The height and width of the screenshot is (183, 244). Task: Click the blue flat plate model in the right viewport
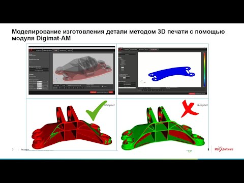click(172, 74)
